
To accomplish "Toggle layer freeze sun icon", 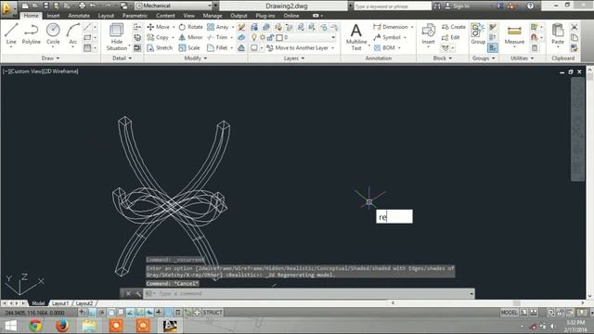I will coord(262,37).
